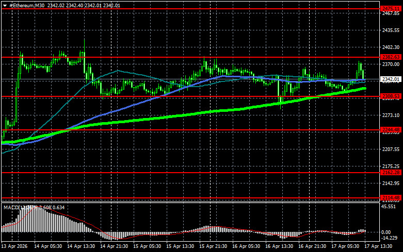Click the 2207.55 price scale value
The width and height of the screenshot is (403, 252).
click(x=391, y=149)
